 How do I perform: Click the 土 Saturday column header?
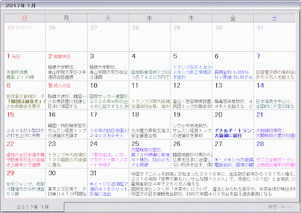coord(275,18)
